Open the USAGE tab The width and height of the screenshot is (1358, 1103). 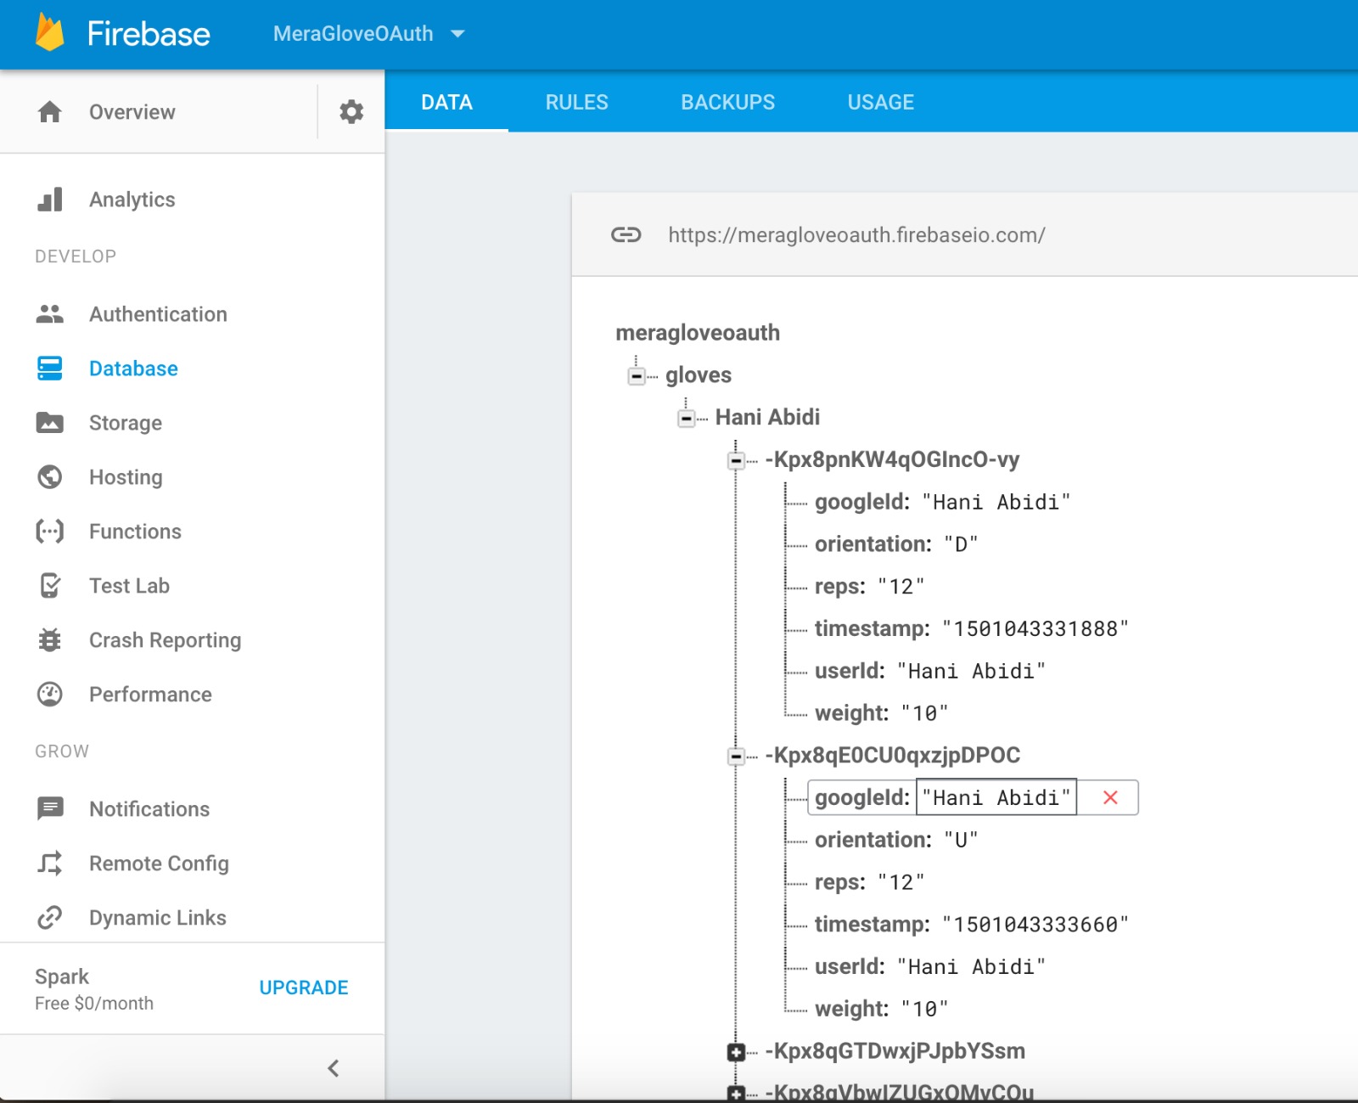(881, 102)
